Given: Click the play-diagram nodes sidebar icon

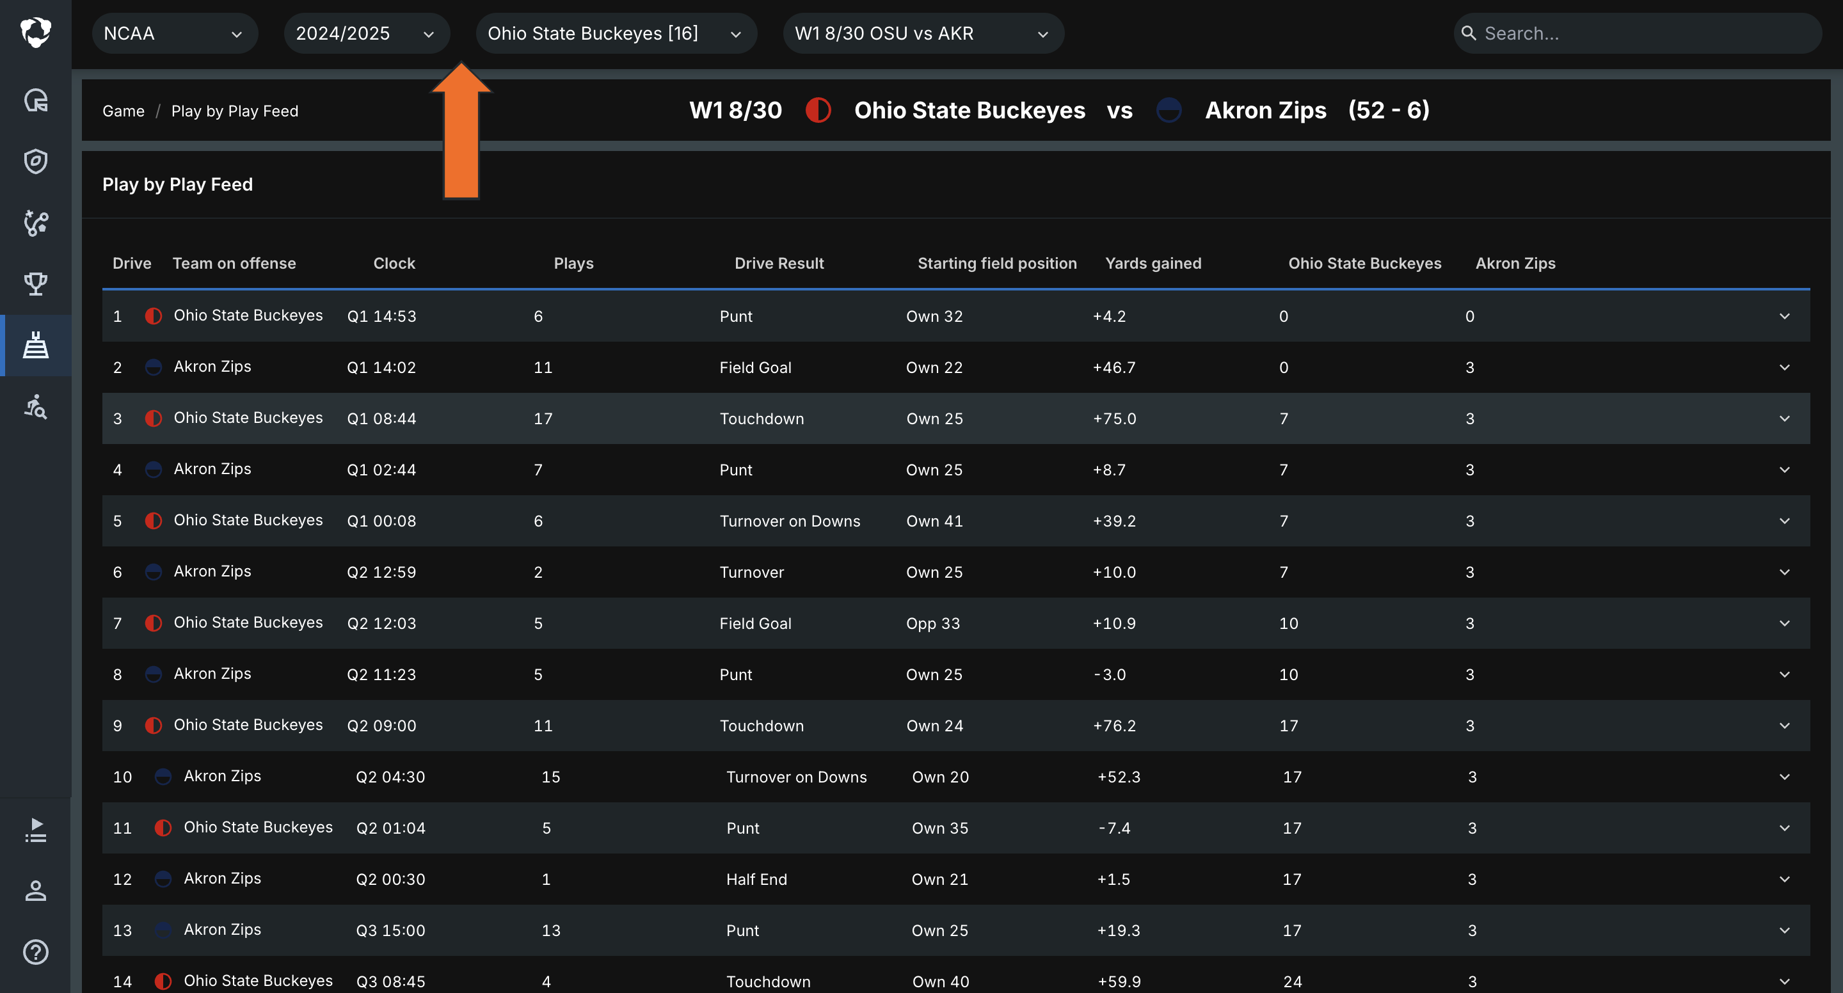Looking at the screenshot, I should click(x=36, y=223).
